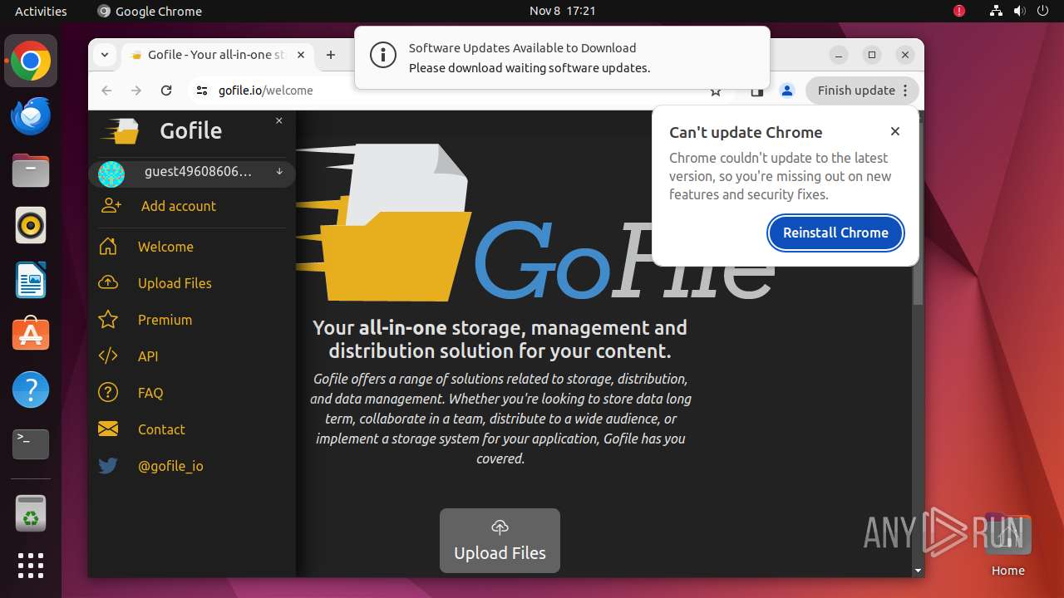The width and height of the screenshot is (1064, 598).
Task: Open Terminal from dock
Action: click(x=31, y=444)
